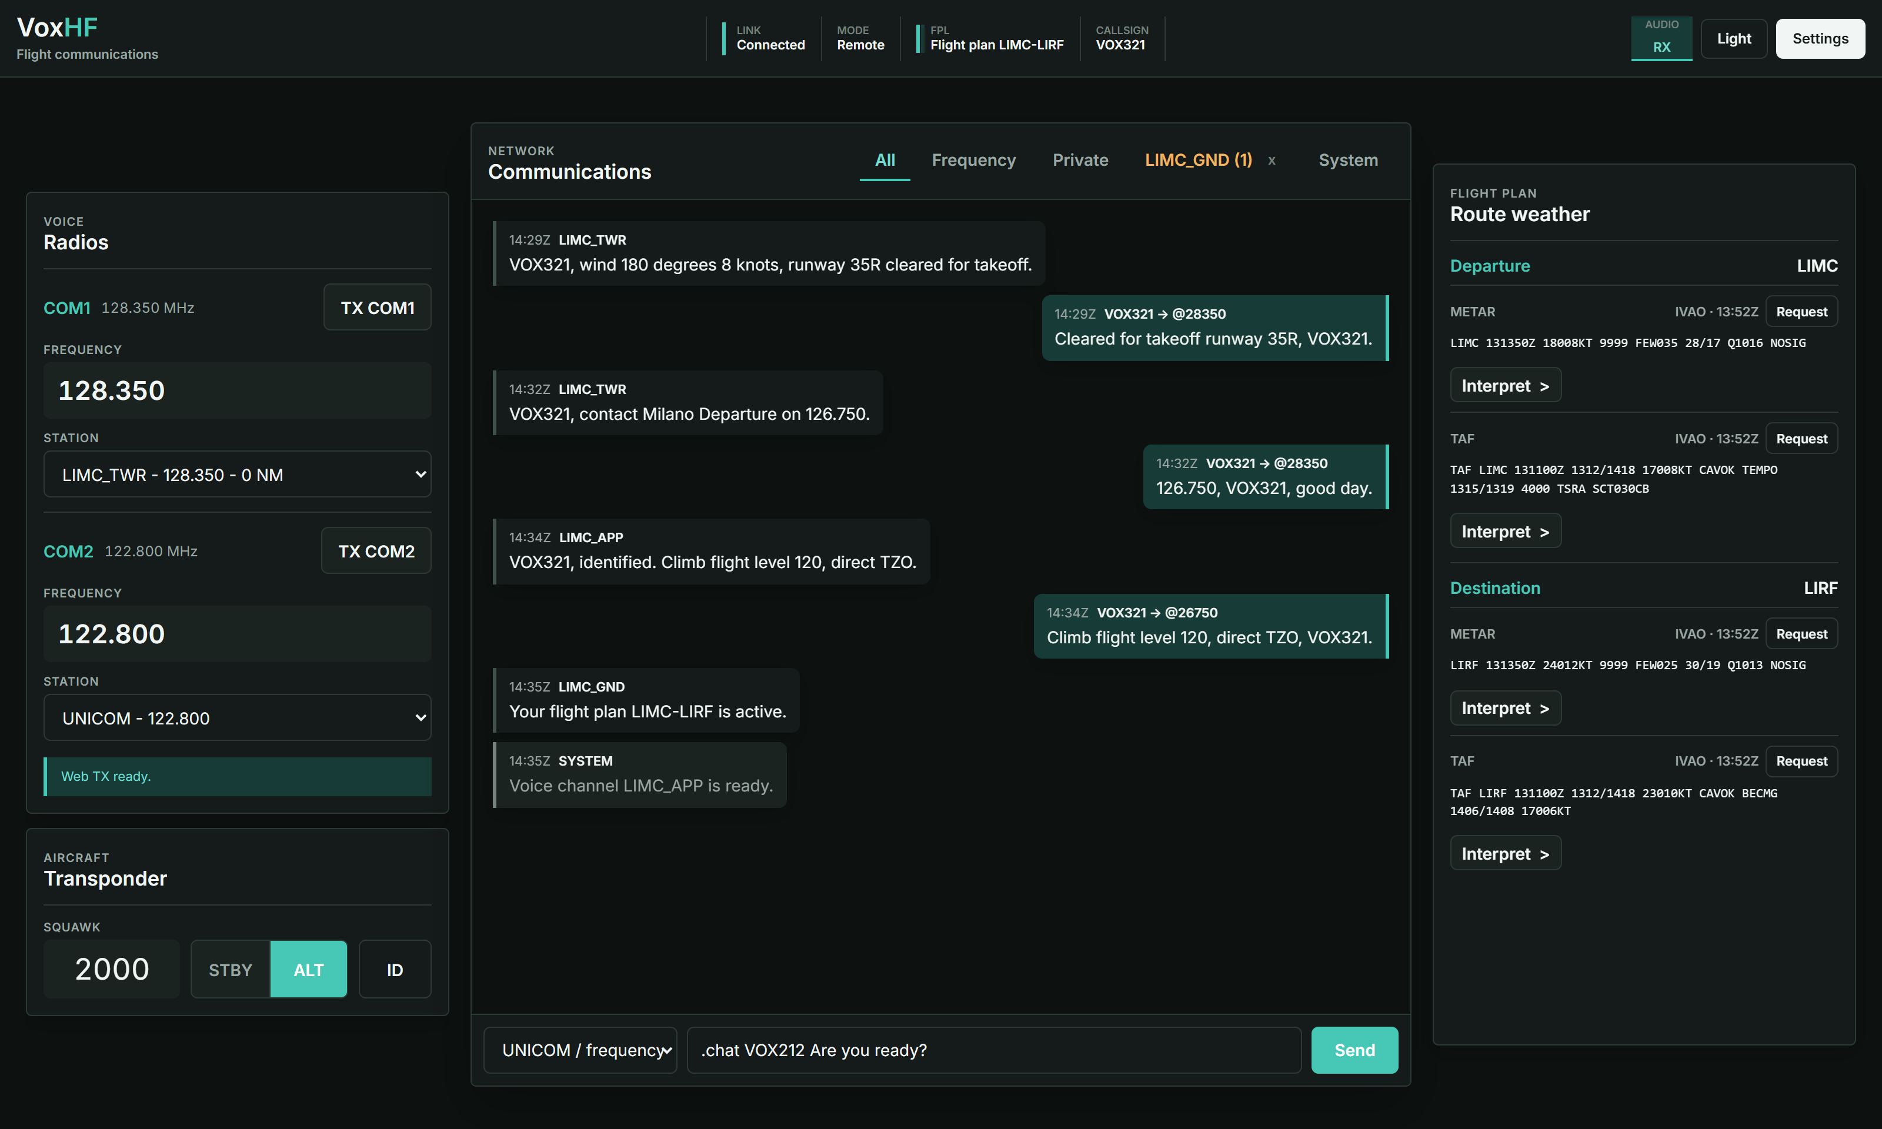The width and height of the screenshot is (1882, 1129).
Task: Set transponder to STBY mode
Action: click(x=231, y=969)
